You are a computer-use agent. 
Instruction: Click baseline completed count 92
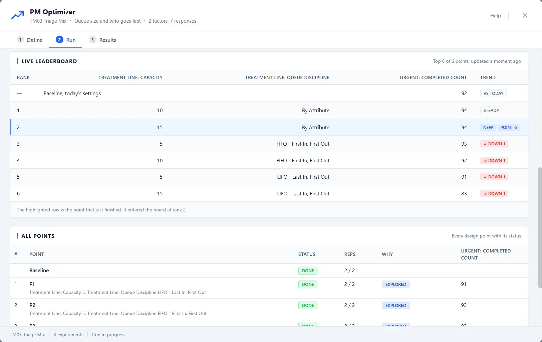point(464,94)
